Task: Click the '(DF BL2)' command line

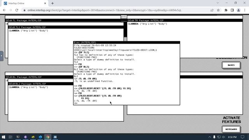Action: coord(84,67)
